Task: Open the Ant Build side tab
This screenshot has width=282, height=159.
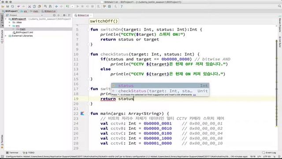Action: 280,42
